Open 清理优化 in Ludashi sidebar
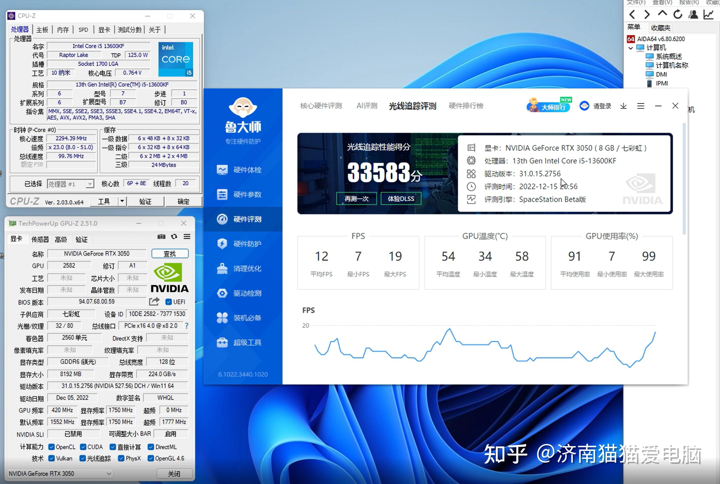The width and height of the screenshot is (720, 484). pyautogui.click(x=243, y=268)
